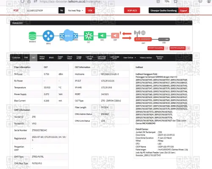Open the History Action tab

tap(146, 57)
